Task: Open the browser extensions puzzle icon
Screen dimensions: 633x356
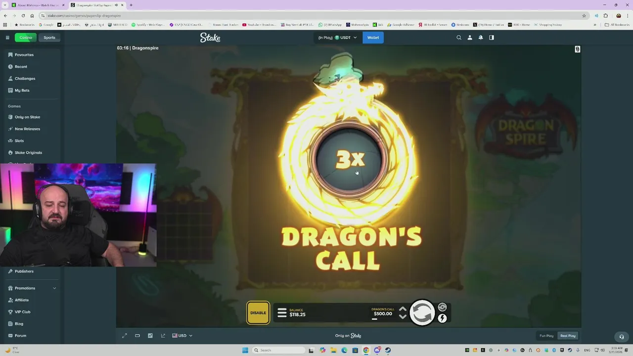Action: coord(606,16)
